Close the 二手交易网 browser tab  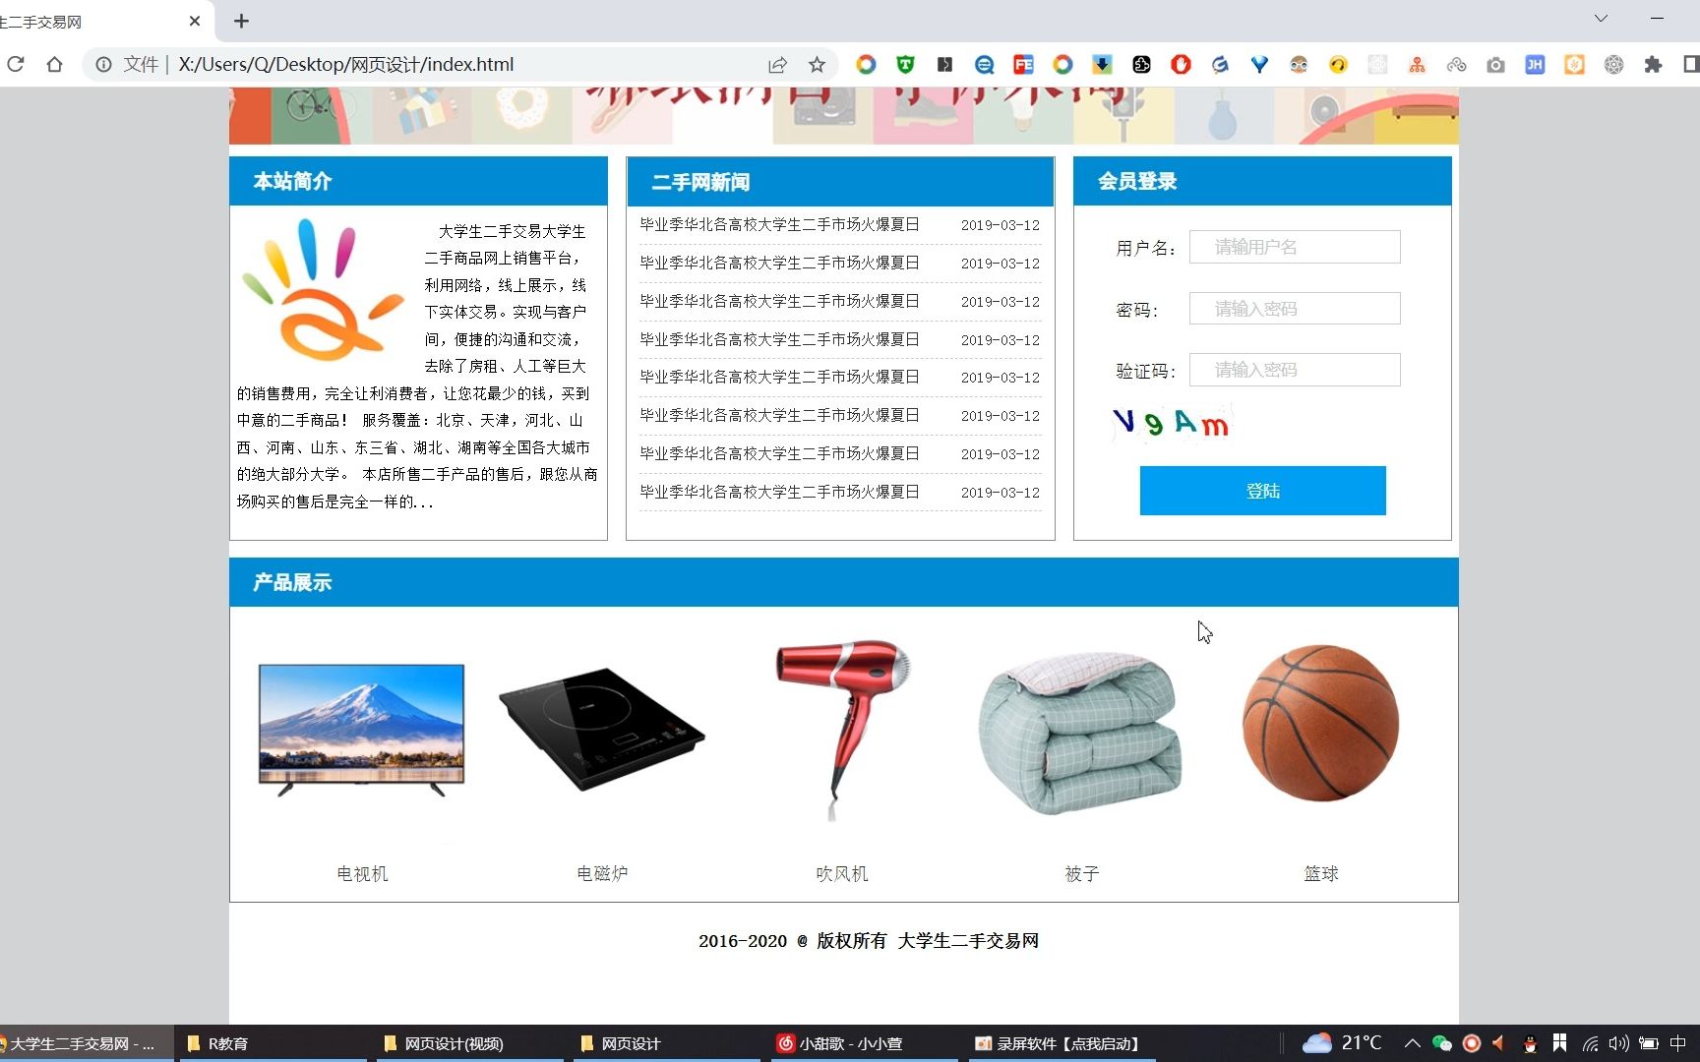pyautogui.click(x=195, y=21)
